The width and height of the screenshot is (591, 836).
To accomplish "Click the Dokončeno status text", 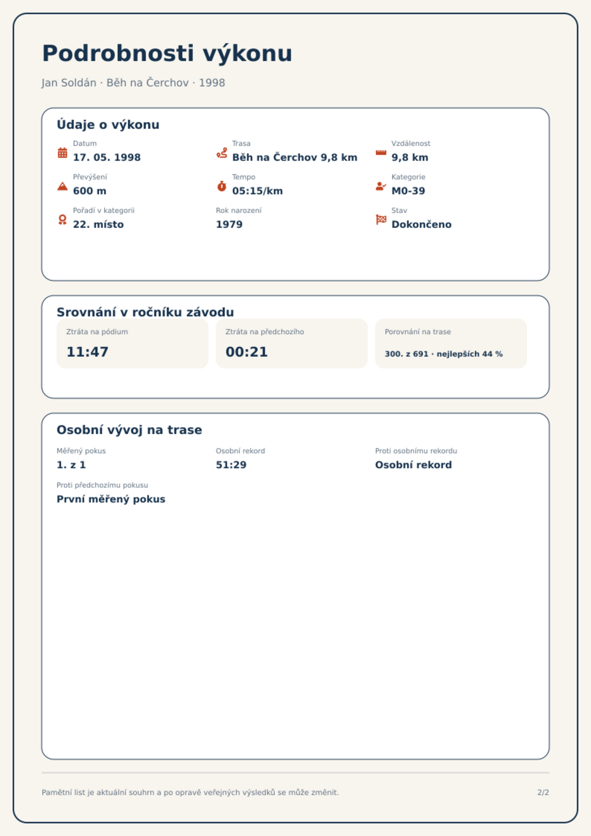I will (x=421, y=224).
